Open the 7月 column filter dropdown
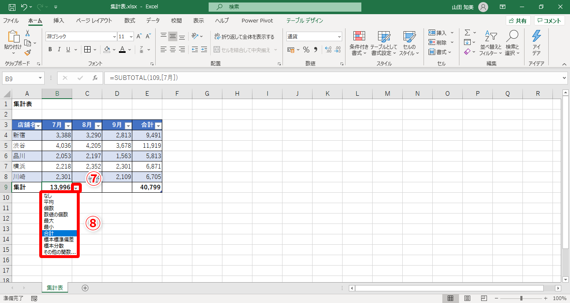The height and width of the screenshot is (303, 570). click(x=68, y=126)
